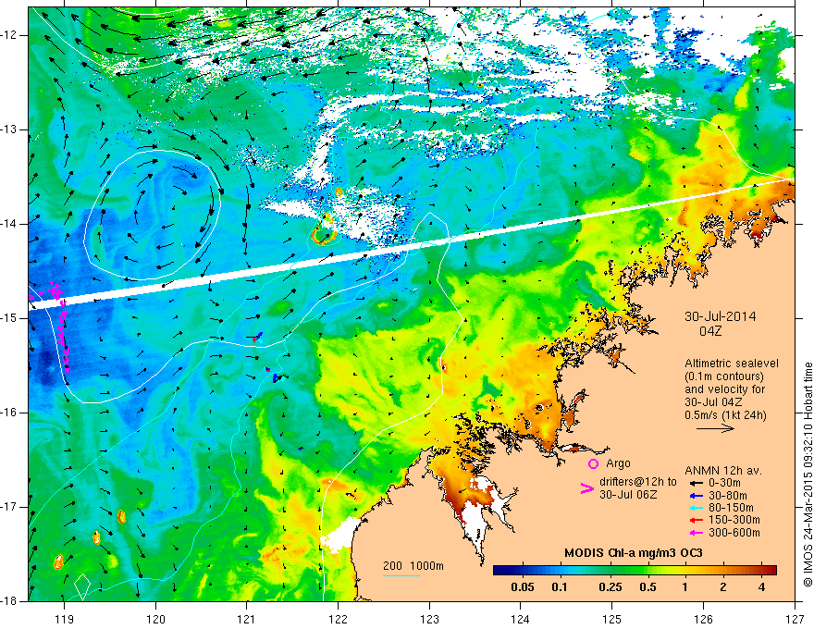The height and width of the screenshot is (629, 814).
Task: Select the red 150-300m arrow in legend
Action: pos(696,520)
